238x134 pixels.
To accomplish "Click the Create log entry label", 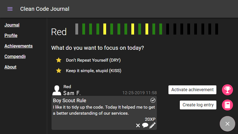I will pos(198,105).
